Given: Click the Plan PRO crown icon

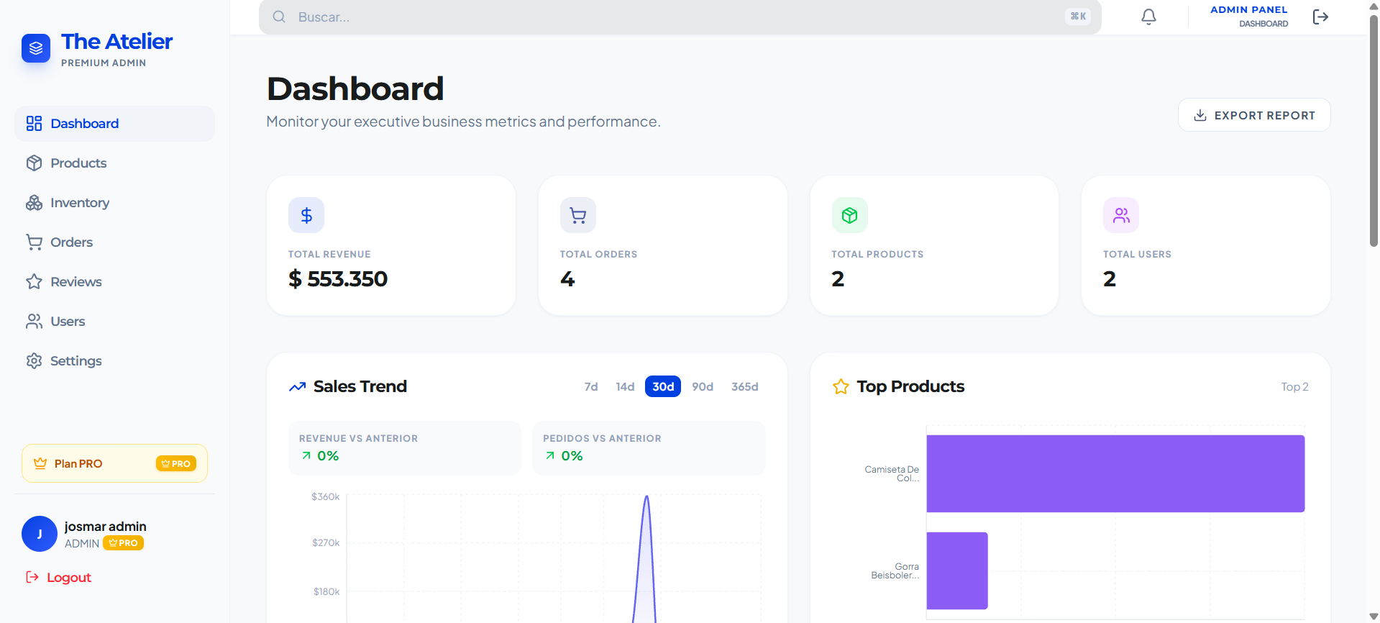Looking at the screenshot, I should click(40, 463).
